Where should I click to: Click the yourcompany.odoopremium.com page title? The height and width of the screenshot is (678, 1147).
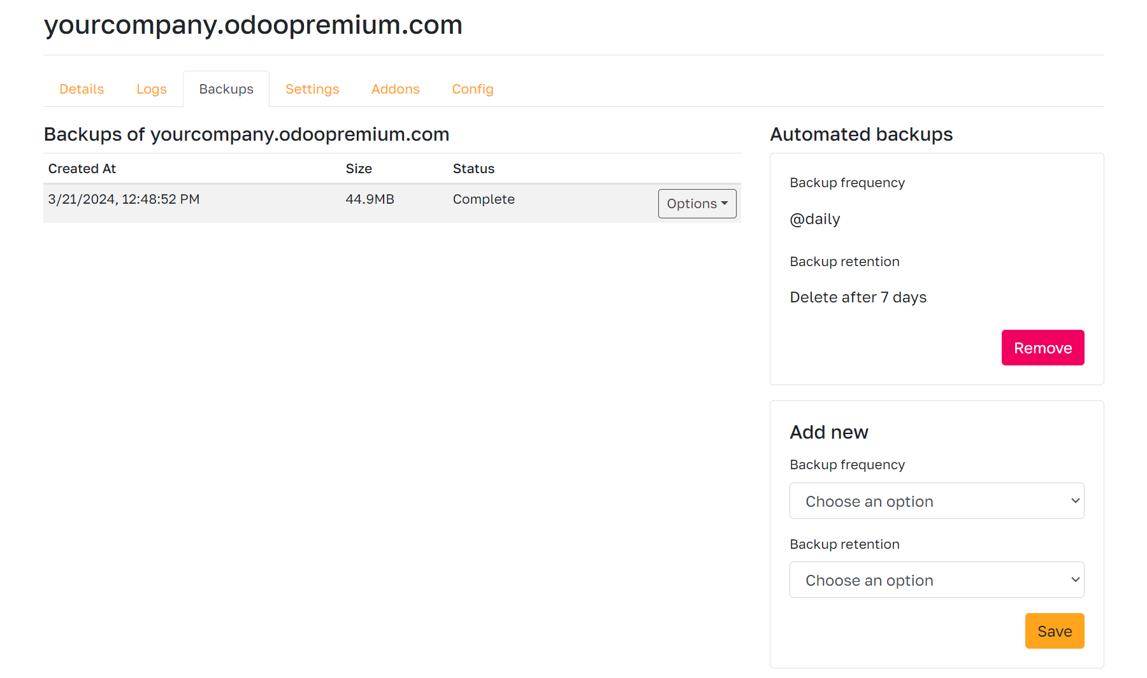pyautogui.click(x=253, y=25)
